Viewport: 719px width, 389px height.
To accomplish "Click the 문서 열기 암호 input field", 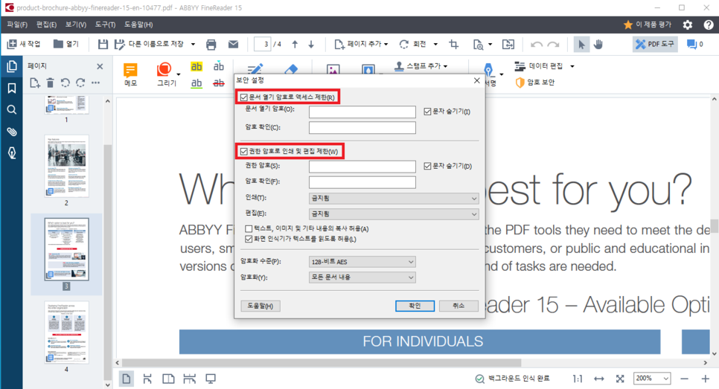I will point(362,112).
